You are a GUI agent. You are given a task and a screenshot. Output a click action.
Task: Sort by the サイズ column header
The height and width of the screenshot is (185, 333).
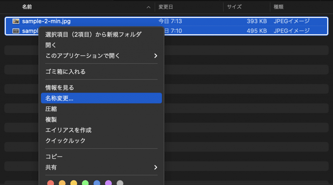click(234, 7)
